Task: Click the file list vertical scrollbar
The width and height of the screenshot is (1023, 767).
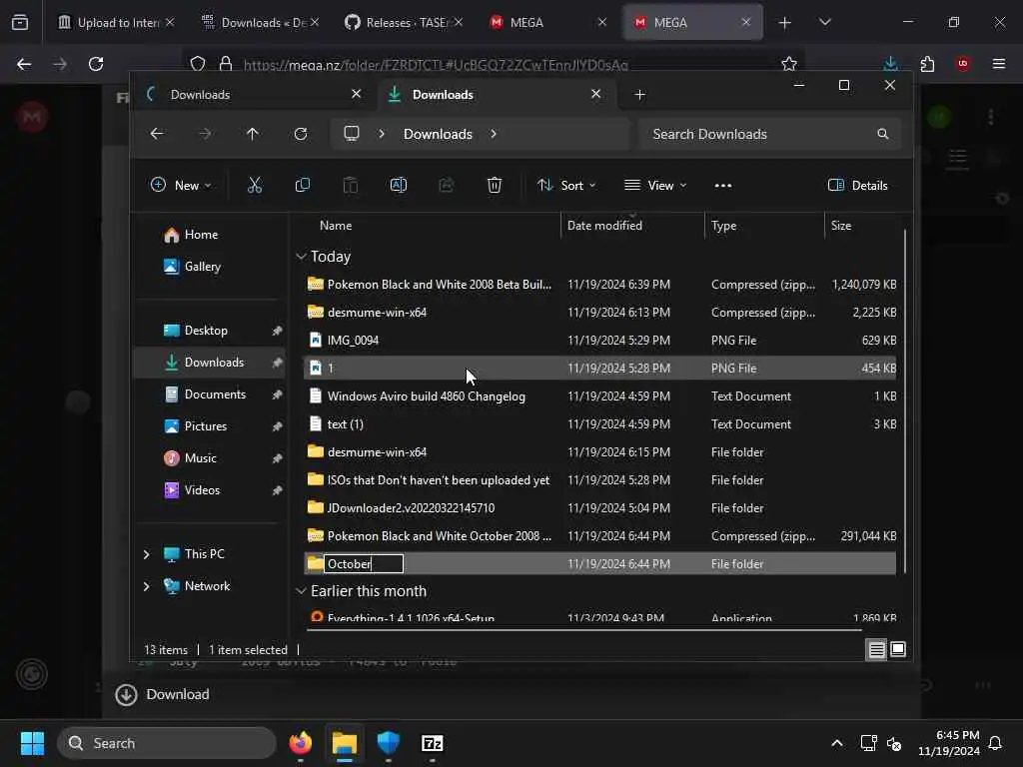Action: click(x=904, y=401)
